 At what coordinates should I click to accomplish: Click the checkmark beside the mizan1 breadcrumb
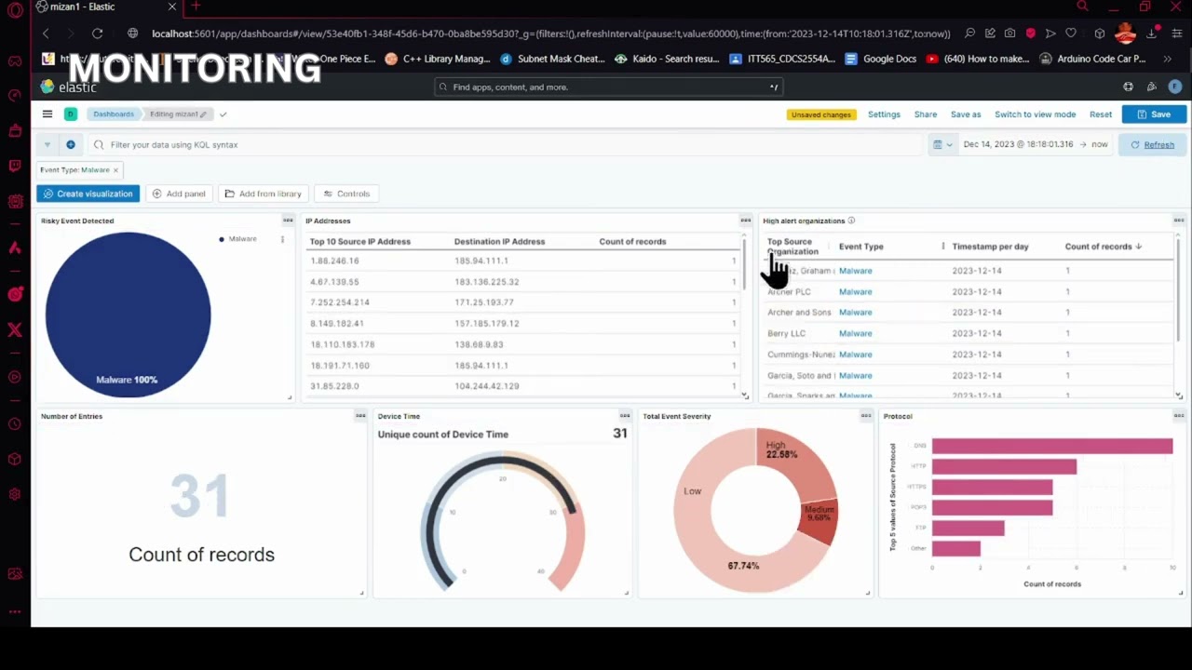coord(223,114)
